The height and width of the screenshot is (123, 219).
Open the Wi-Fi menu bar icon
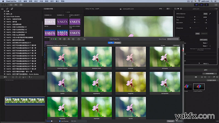tap(199, 1)
